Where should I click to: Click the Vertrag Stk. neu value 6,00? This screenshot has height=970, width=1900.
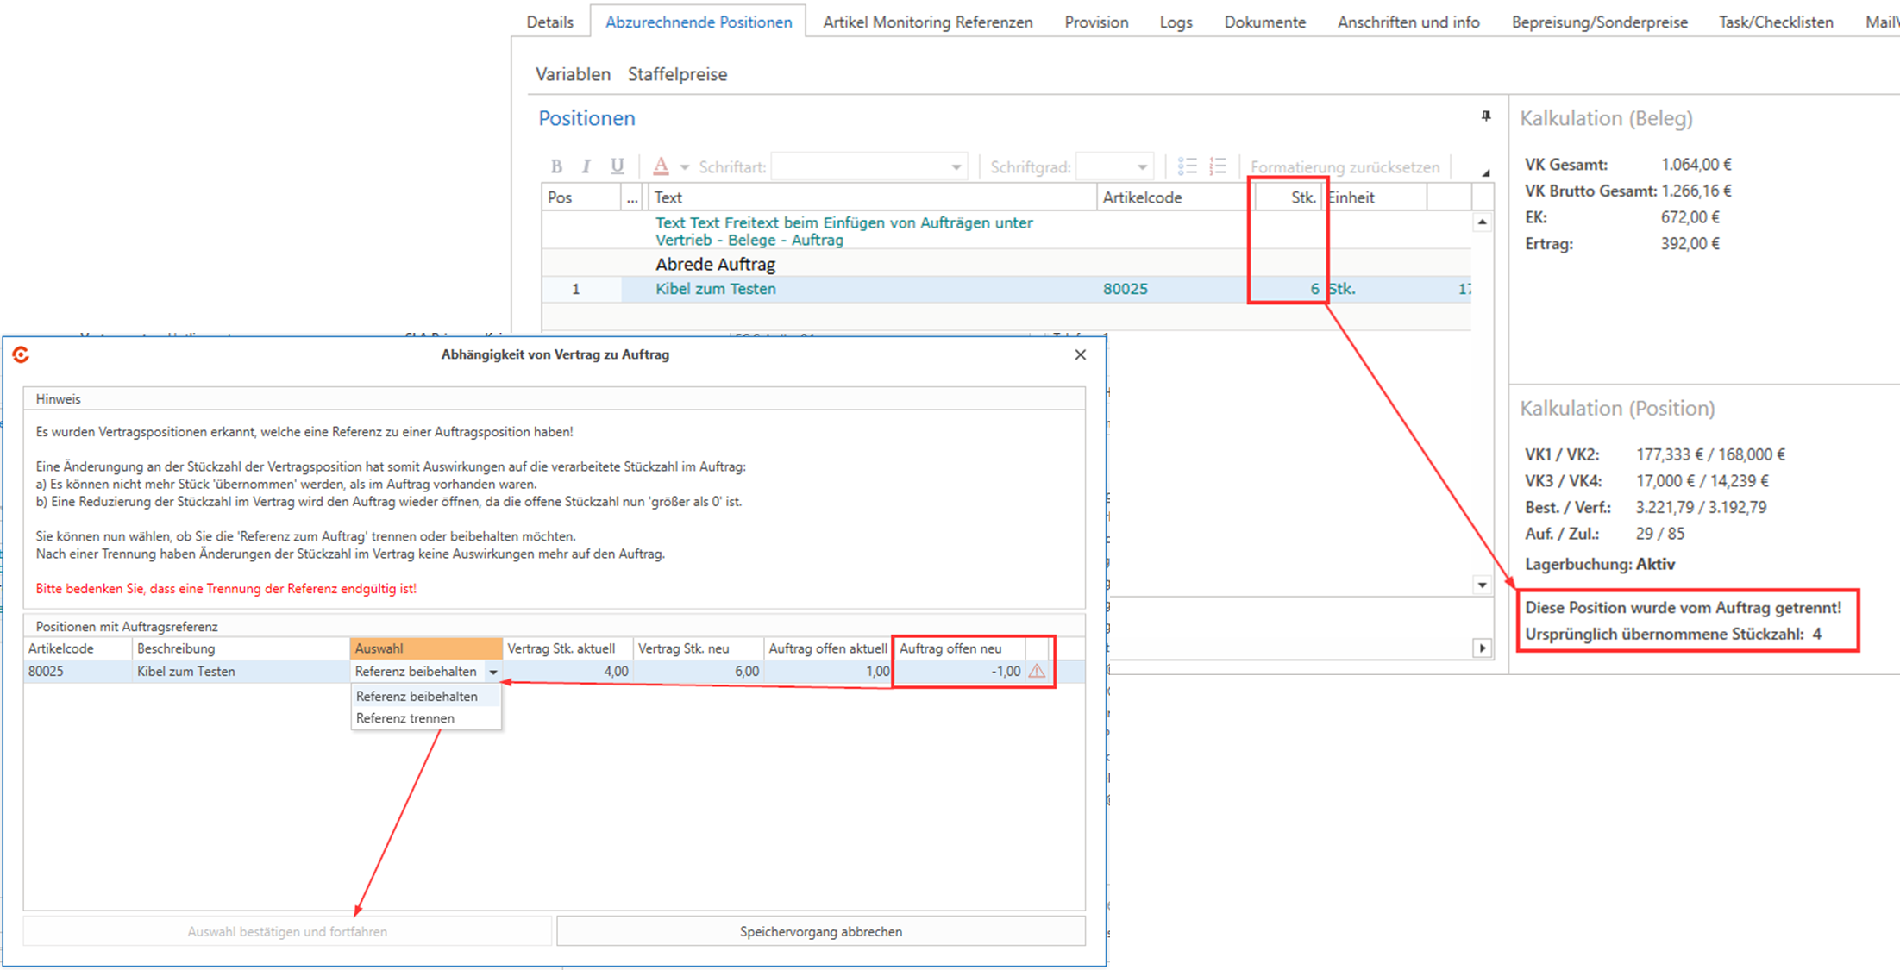tap(747, 671)
